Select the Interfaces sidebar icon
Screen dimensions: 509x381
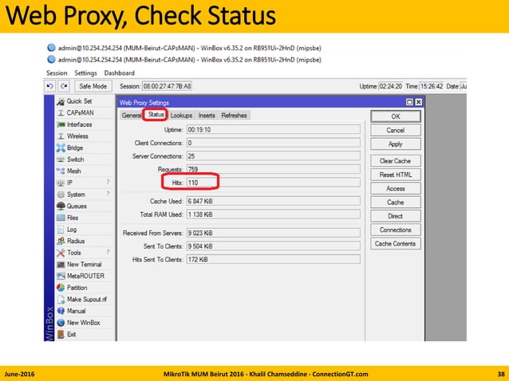coord(61,124)
